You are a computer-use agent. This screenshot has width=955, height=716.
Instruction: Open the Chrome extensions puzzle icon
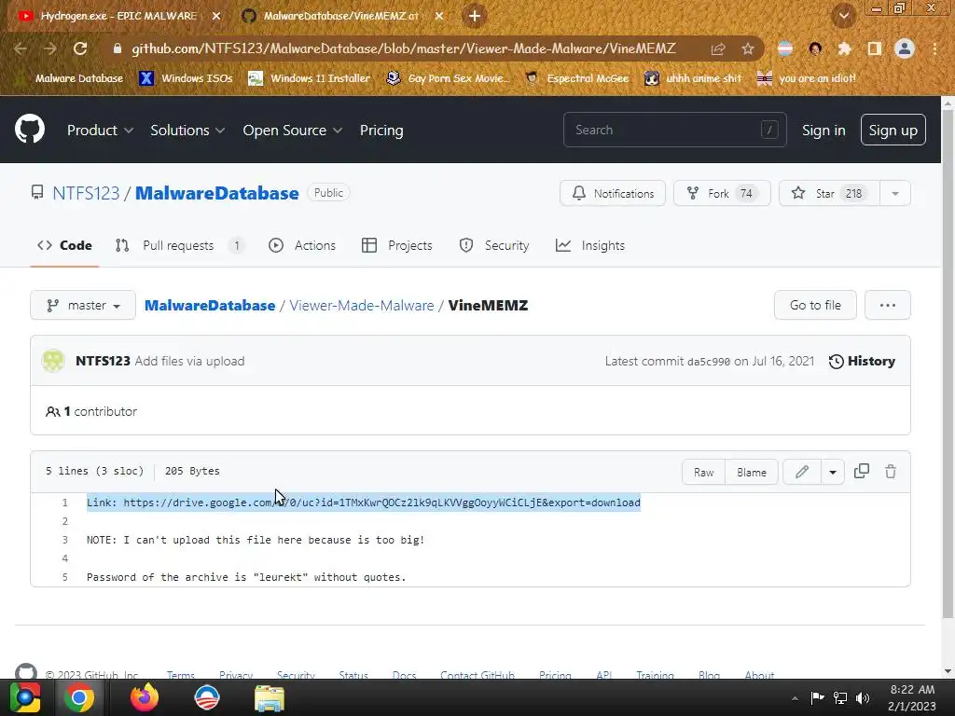pyautogui.click(x=844, y=48)
